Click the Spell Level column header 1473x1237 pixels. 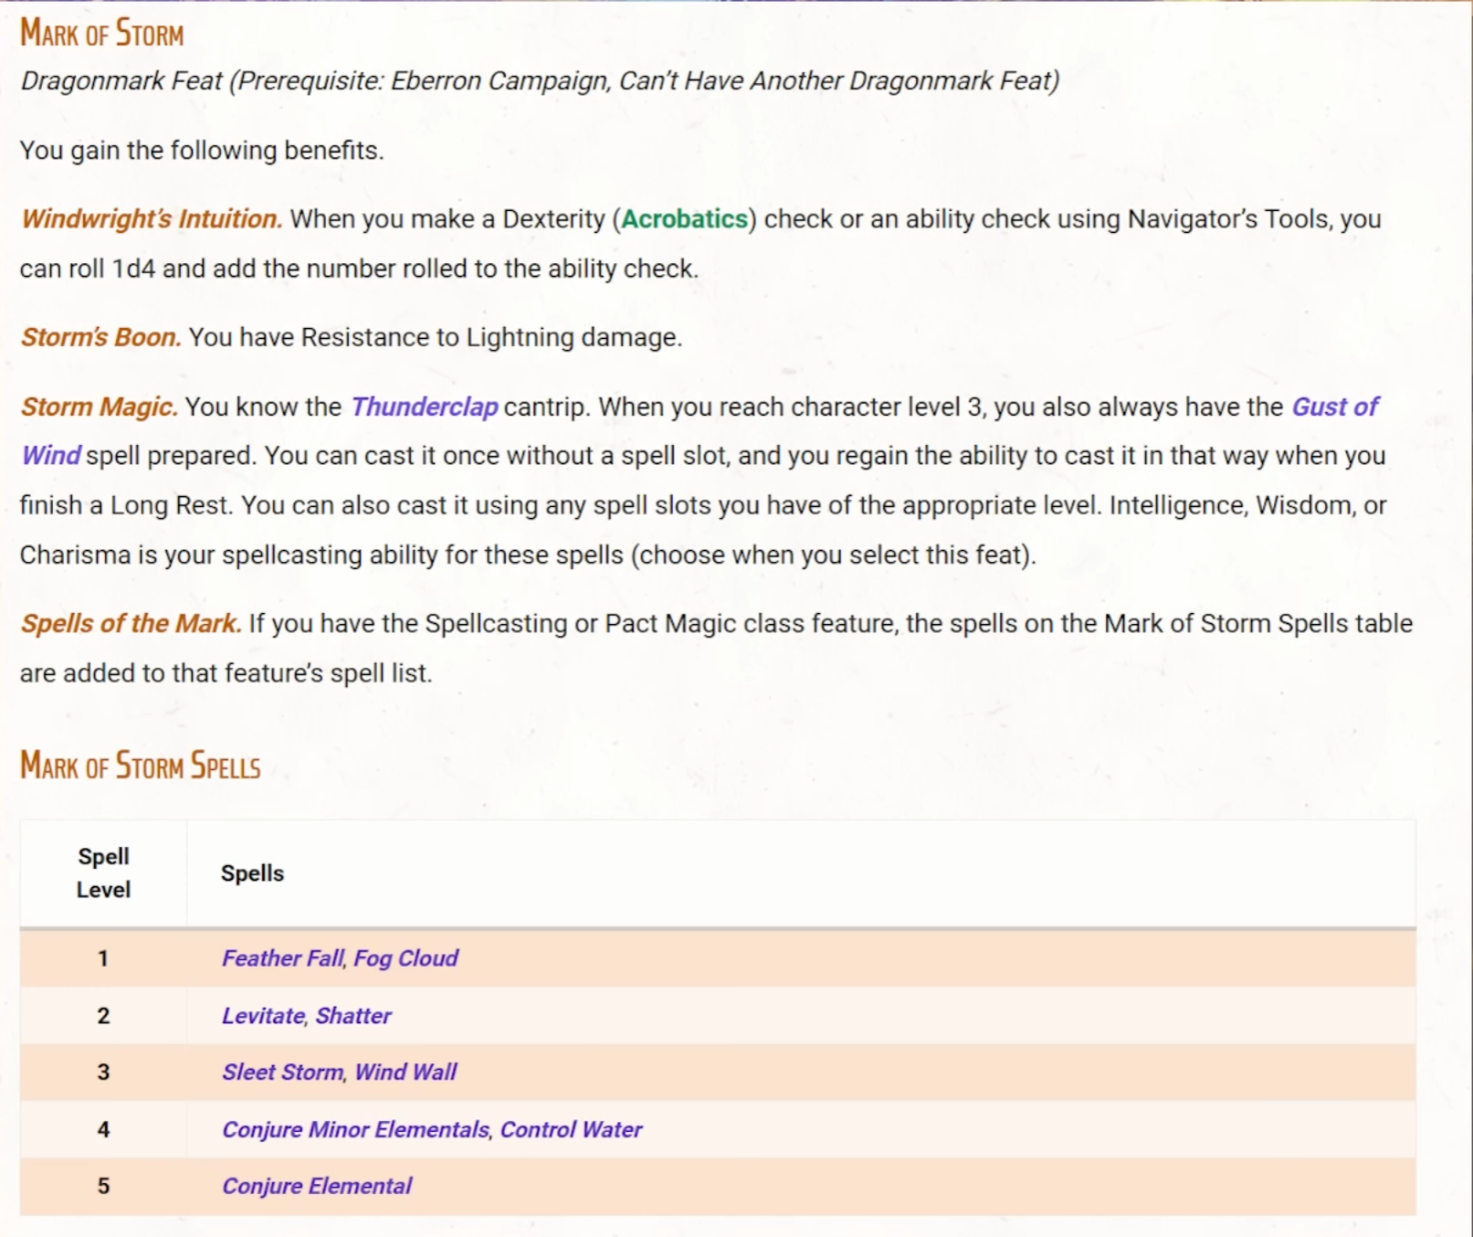(x=103, y=873)
